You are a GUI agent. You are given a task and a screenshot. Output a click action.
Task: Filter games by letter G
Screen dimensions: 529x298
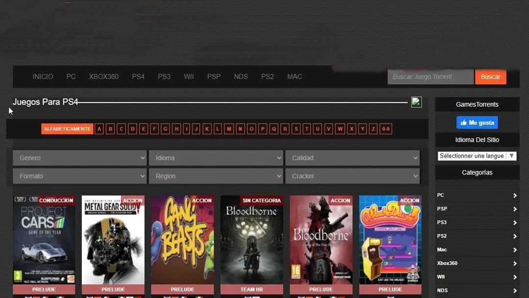pos(166,129)
